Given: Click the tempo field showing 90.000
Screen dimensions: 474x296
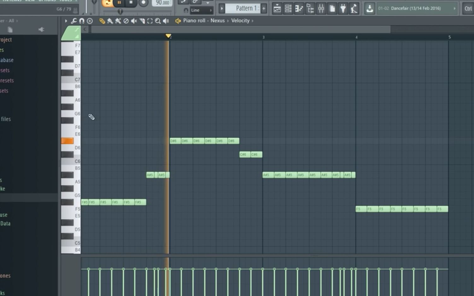Looking at the screenshot, I should point(161,3).
